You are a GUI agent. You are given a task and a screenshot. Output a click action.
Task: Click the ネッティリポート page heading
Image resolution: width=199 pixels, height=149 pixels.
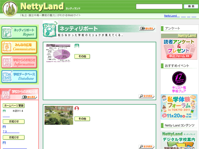79,29
